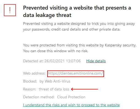Click the Detected at timestamp text

click(x=52, y=61)
